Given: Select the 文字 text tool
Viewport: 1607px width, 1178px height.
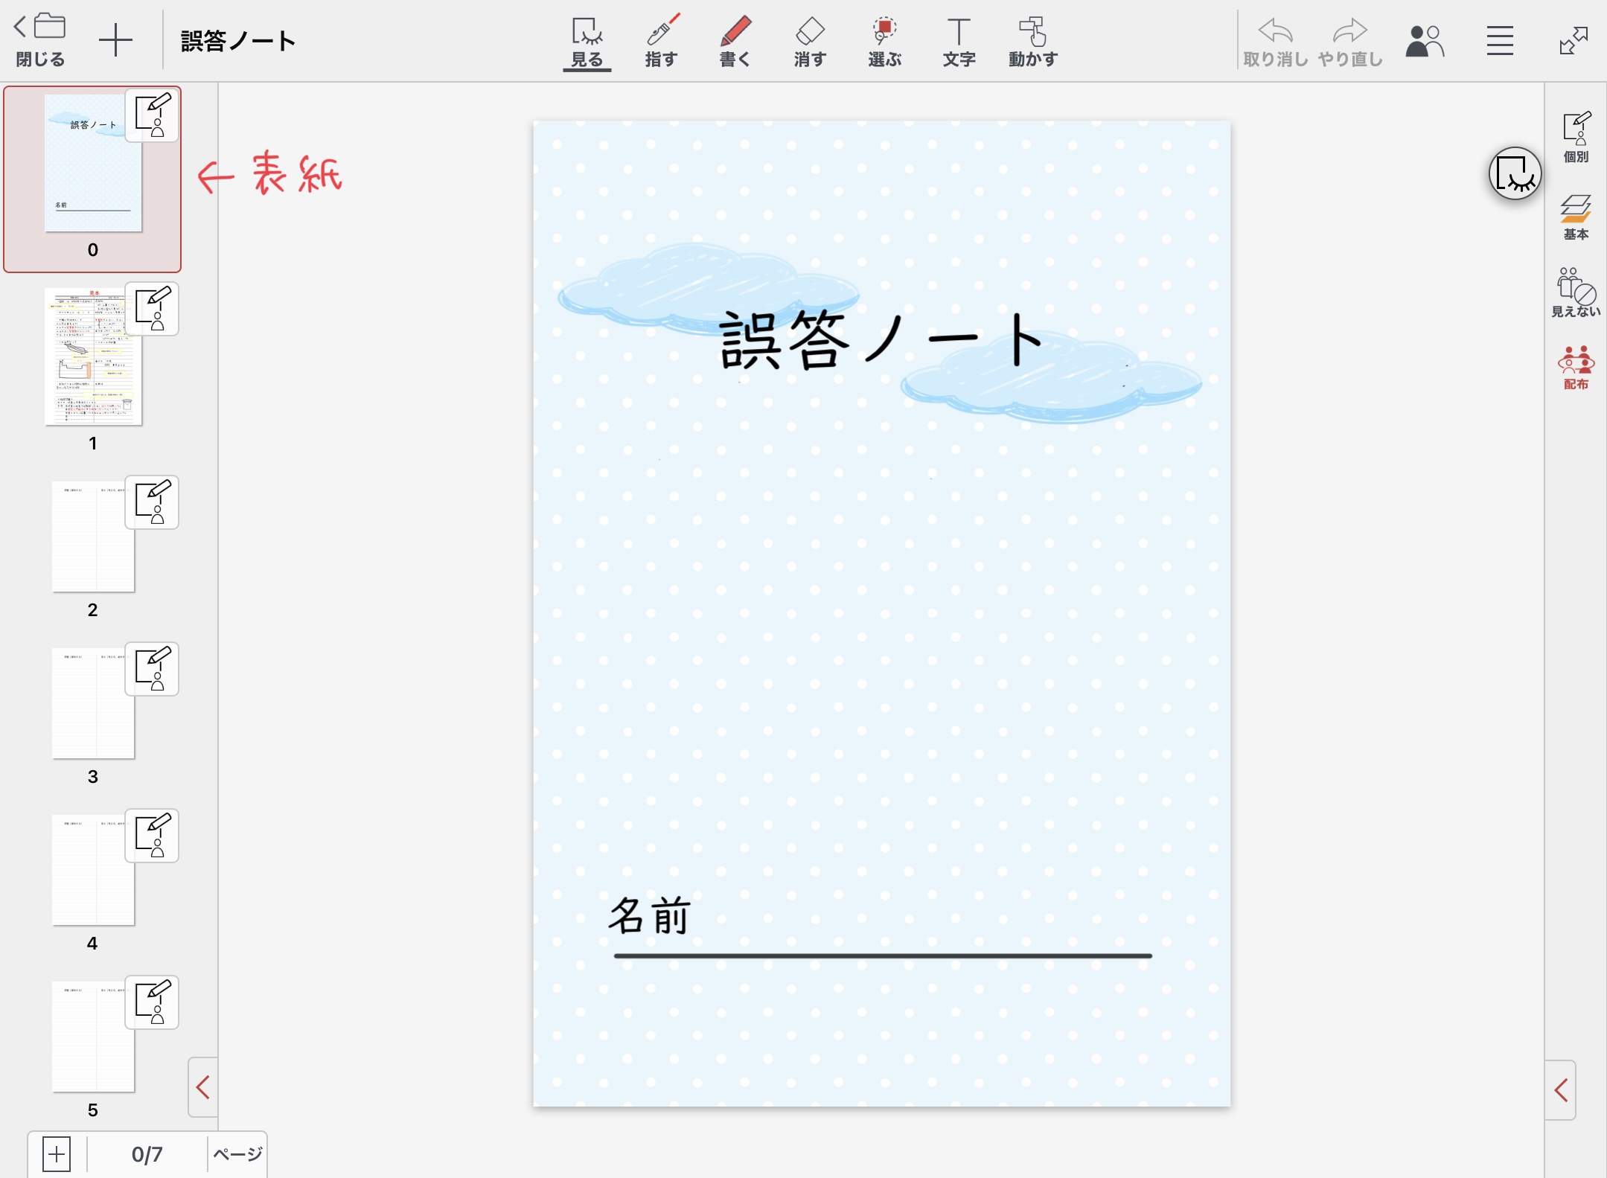Looking at the screenshot, I should click(959, 41).
